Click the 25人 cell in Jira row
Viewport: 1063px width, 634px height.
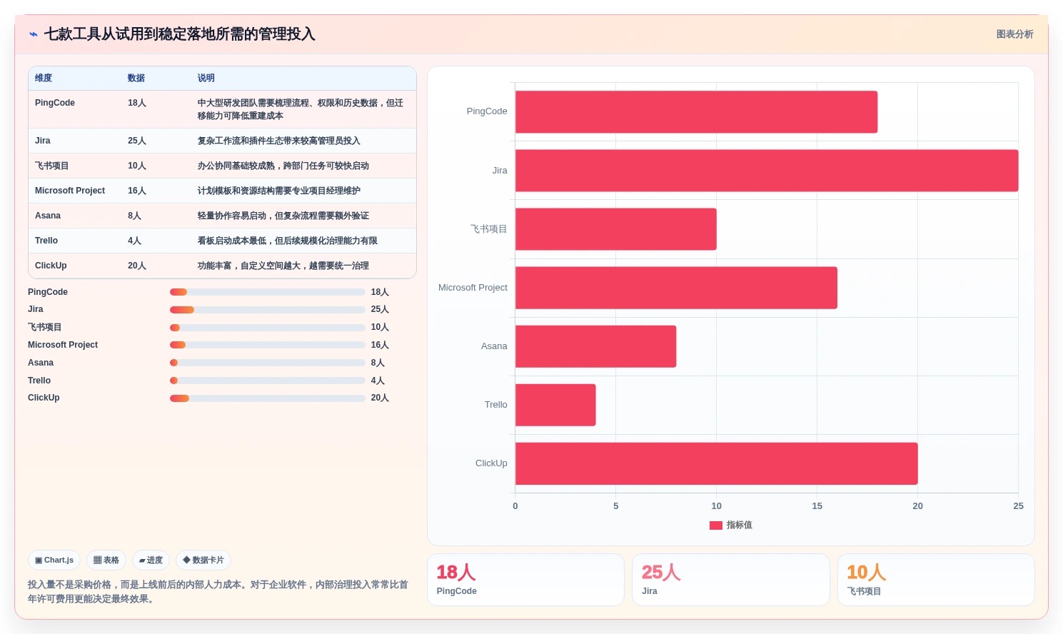pyautogui.click(x=137, y=141)
